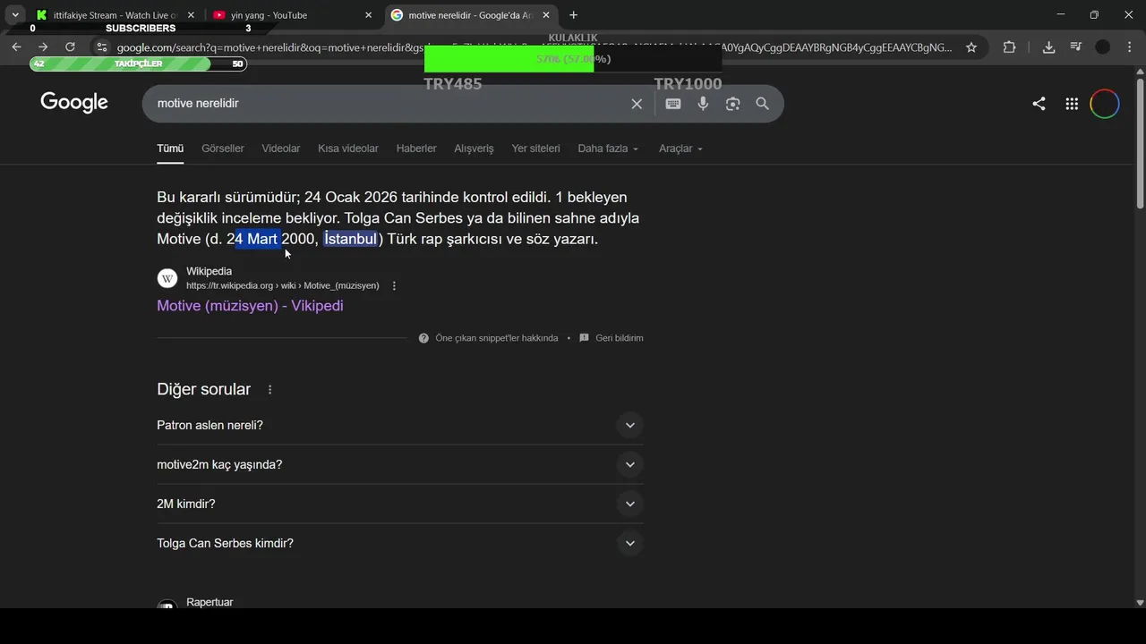Close the yin yang YouTube tab
The width and height of the screenshot is (1146, 644).
[368, 15]
